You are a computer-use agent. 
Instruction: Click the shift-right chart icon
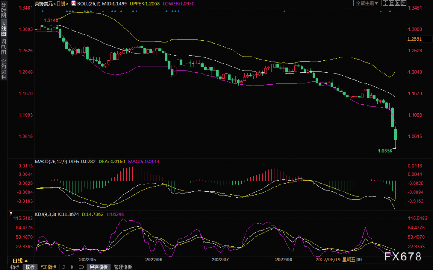(404, 3)
